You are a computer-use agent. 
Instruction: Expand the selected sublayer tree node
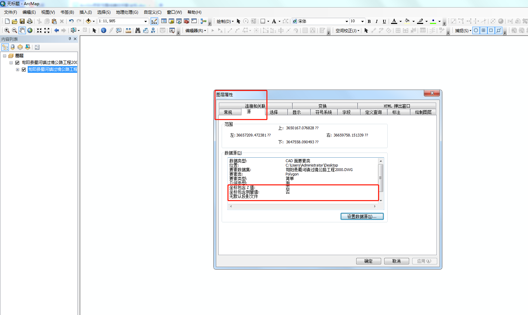[17, 69]
